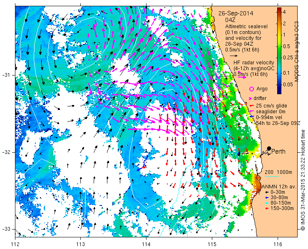Click the 'drifter' legend label
This screenshot has height=249, width=308.
(260, 98)
